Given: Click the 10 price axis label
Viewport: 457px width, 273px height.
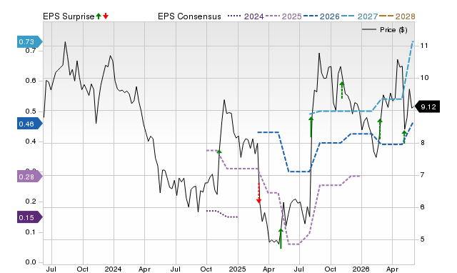Looking at the screenshot, I should 424,78.
